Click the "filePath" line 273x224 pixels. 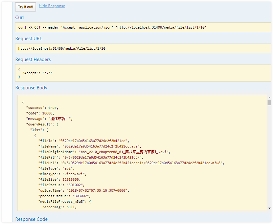(x=91, y=158)
